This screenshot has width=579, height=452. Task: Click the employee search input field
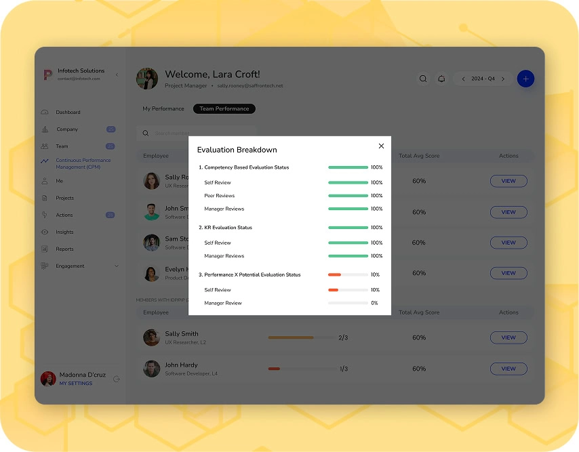200,133
